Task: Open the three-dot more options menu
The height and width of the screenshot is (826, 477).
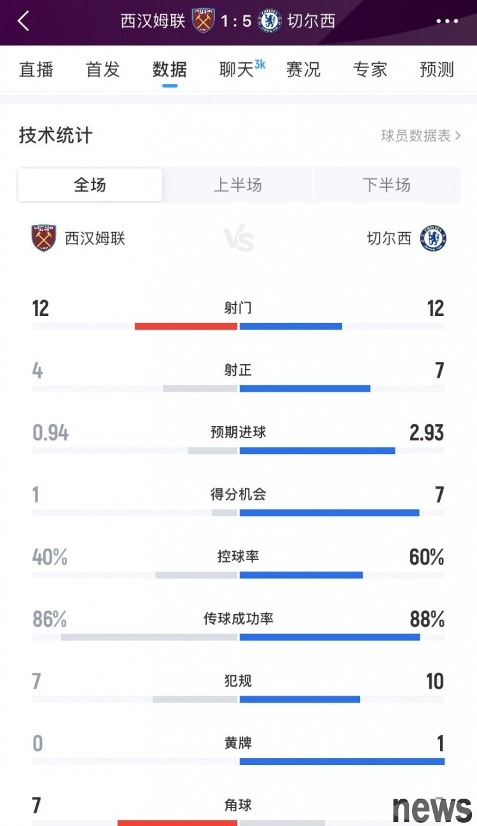Action: [x=446, y=21]
